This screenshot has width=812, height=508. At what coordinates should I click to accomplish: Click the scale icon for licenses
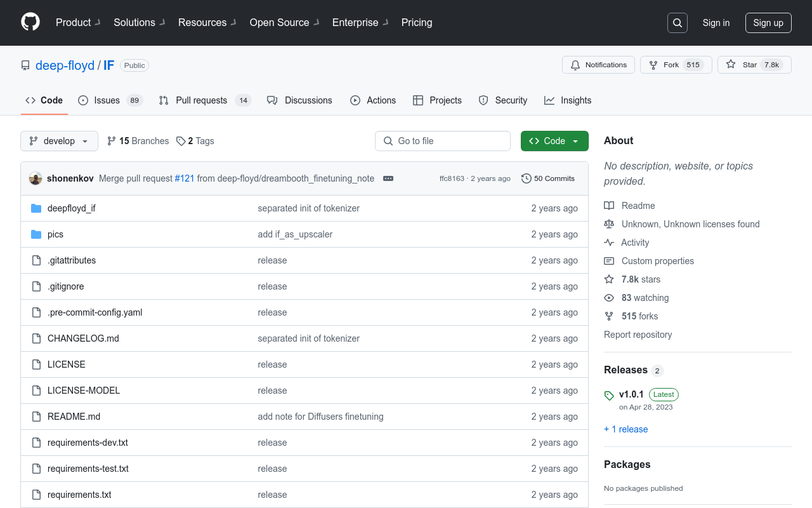[609, 224]
